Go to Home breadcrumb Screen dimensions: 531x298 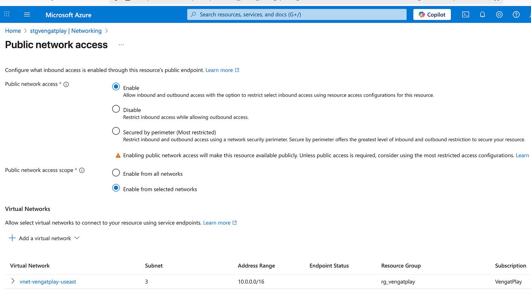coord(13,31)
